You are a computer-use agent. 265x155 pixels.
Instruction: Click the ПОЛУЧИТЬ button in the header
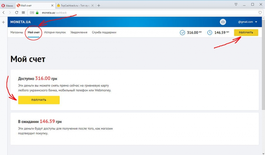[246, 33]
